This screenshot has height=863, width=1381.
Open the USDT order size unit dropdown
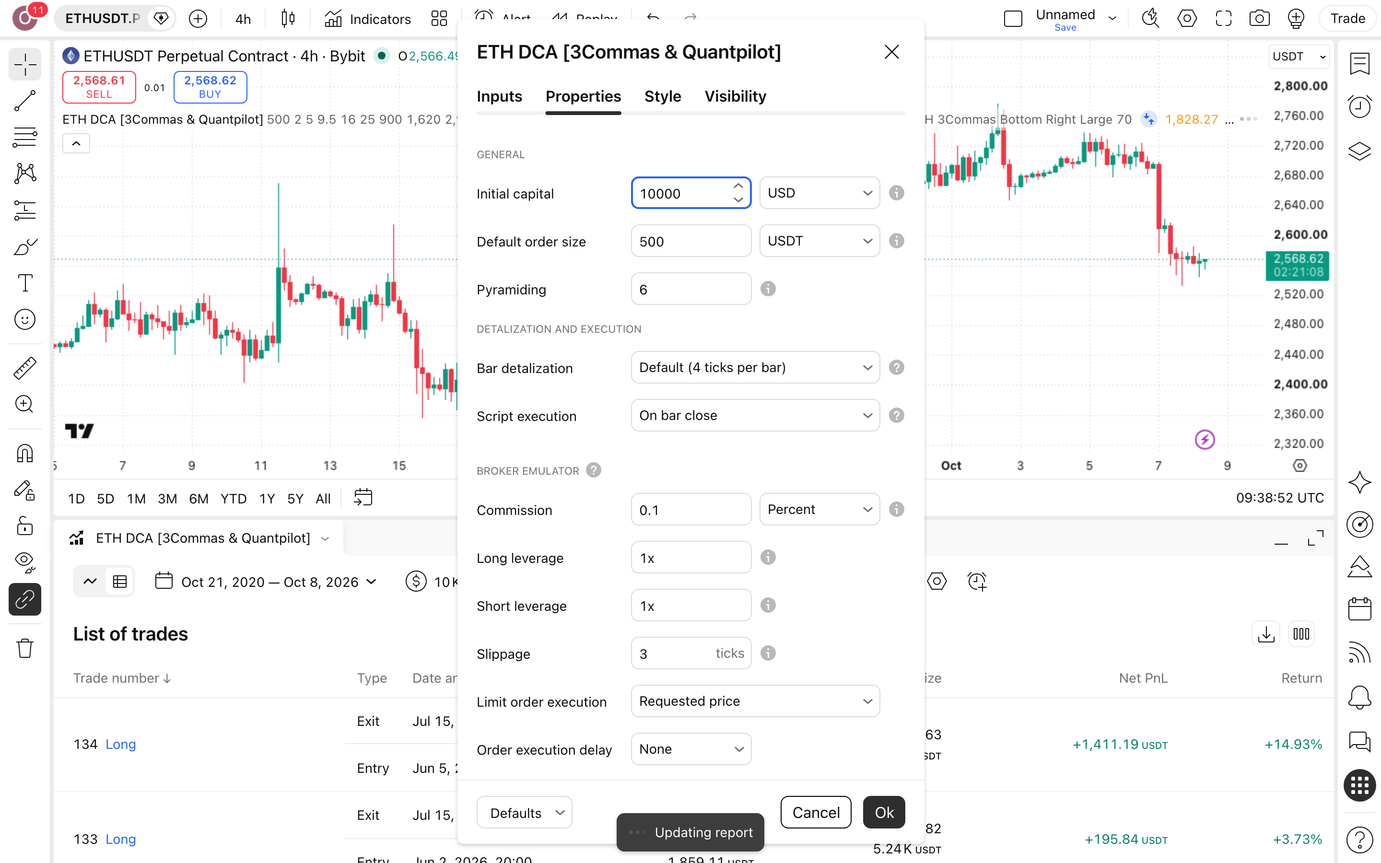coord(819,241)
